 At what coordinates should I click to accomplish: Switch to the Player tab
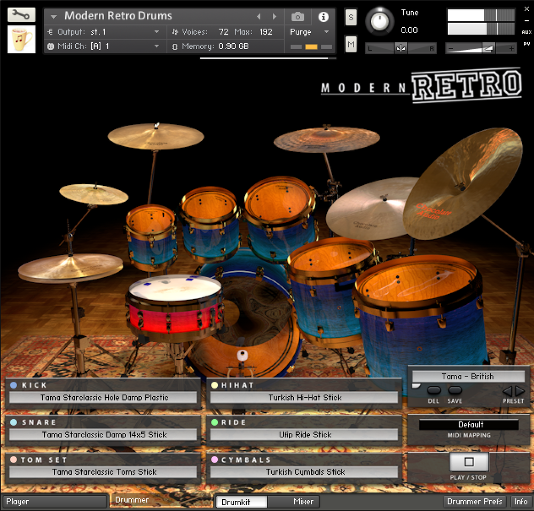[54, 501]
